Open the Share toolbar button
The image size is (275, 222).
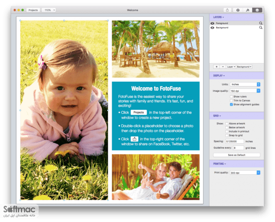227,10
